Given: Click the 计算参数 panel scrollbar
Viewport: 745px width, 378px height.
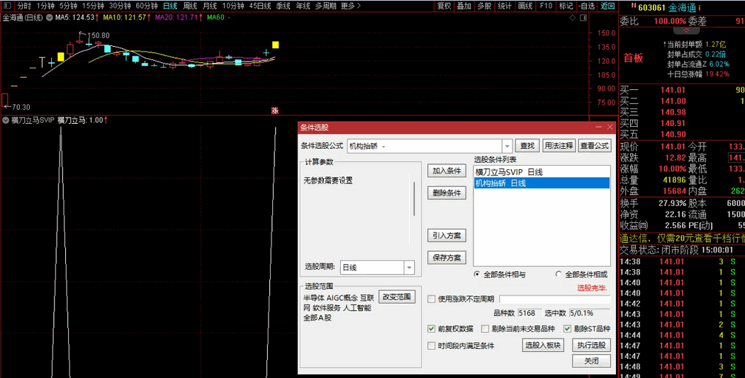Looking at the screenshot, I should tap(414, 198).
